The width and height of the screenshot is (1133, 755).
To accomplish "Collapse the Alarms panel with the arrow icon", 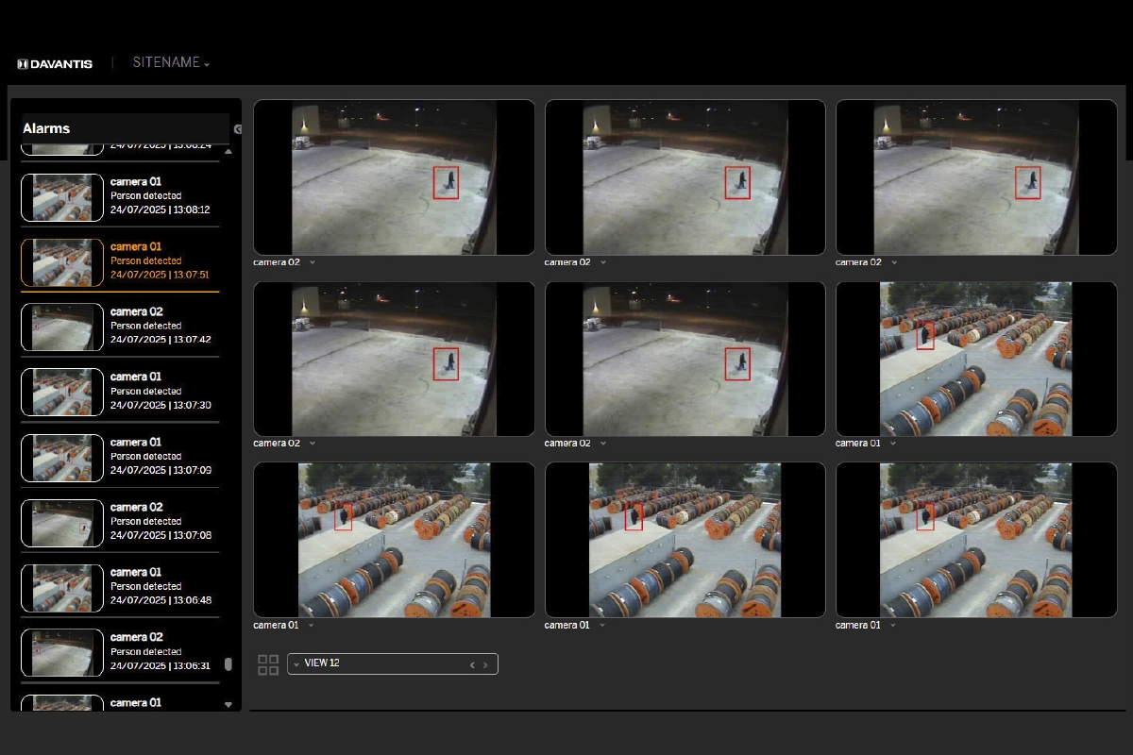I will pos(238,129).
